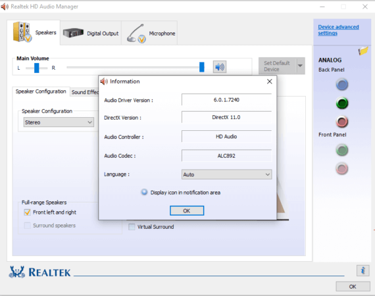Click the Speakers device icon
Screen dimensions: 375x296
point(22,32)
